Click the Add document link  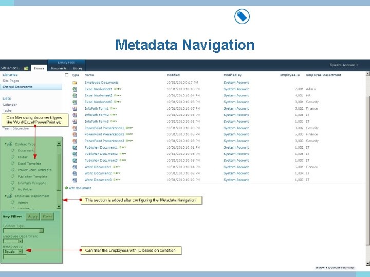(80, 188)
